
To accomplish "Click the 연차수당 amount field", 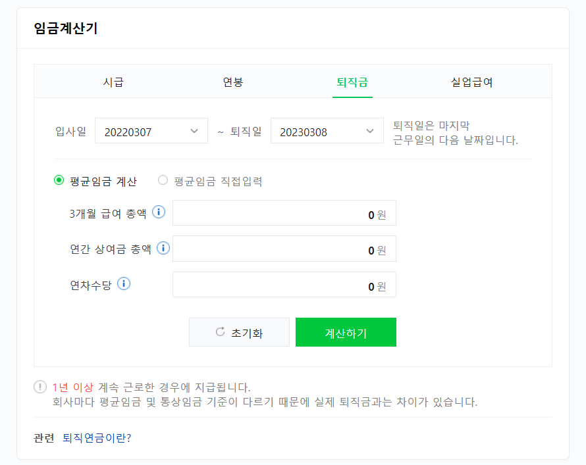I will coord(283,284).
